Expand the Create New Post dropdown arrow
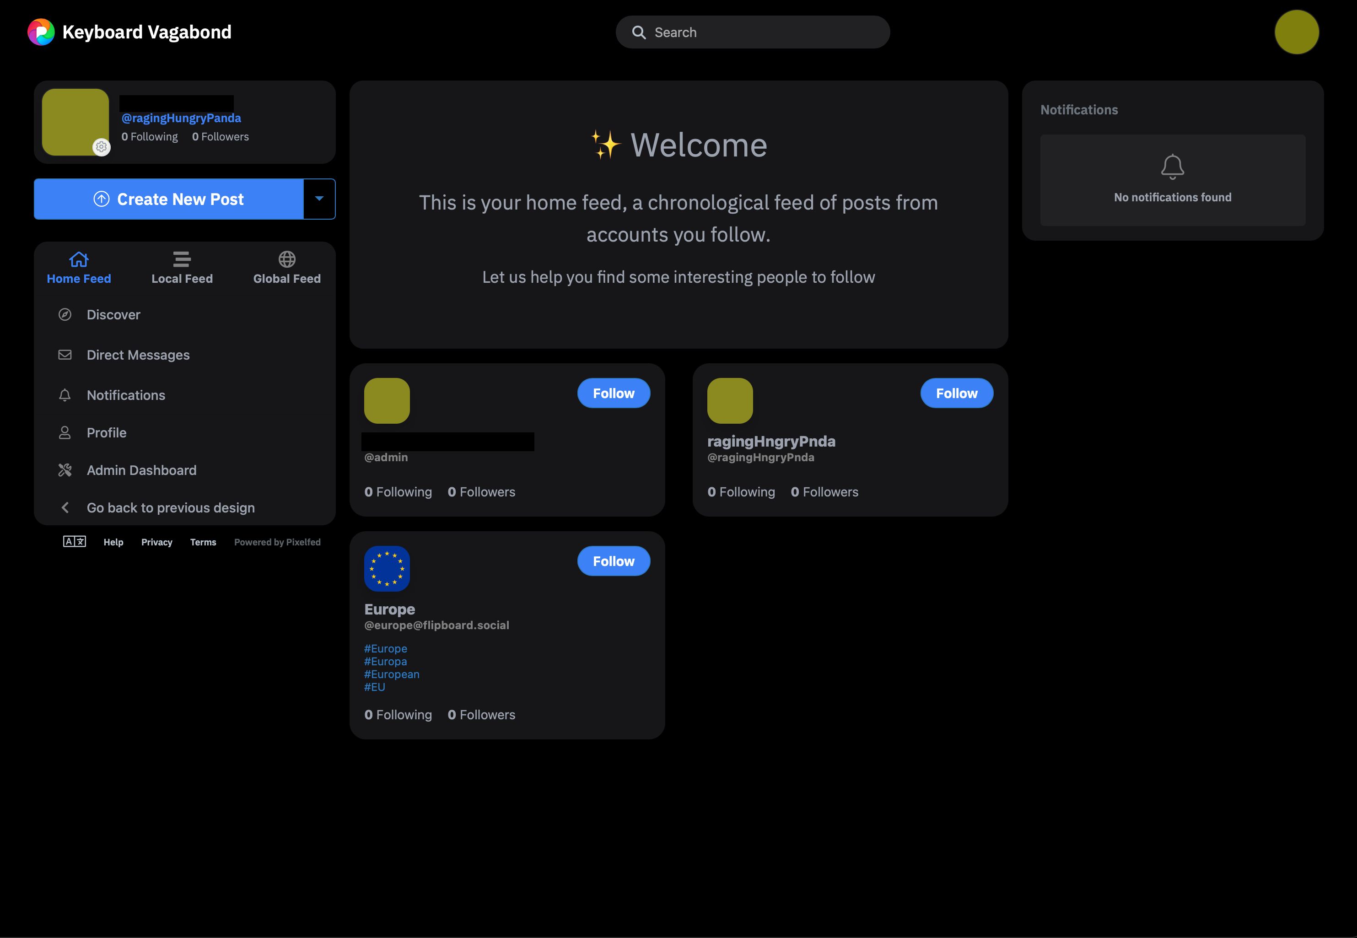1357x938 pixels. [x=319, y=199]
